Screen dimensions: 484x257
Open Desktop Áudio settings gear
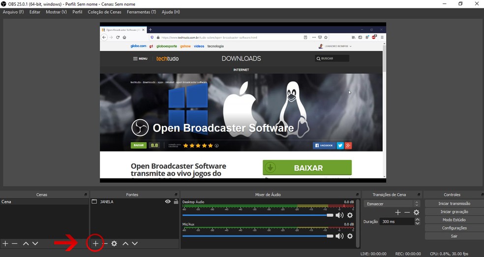click(350, 215)
